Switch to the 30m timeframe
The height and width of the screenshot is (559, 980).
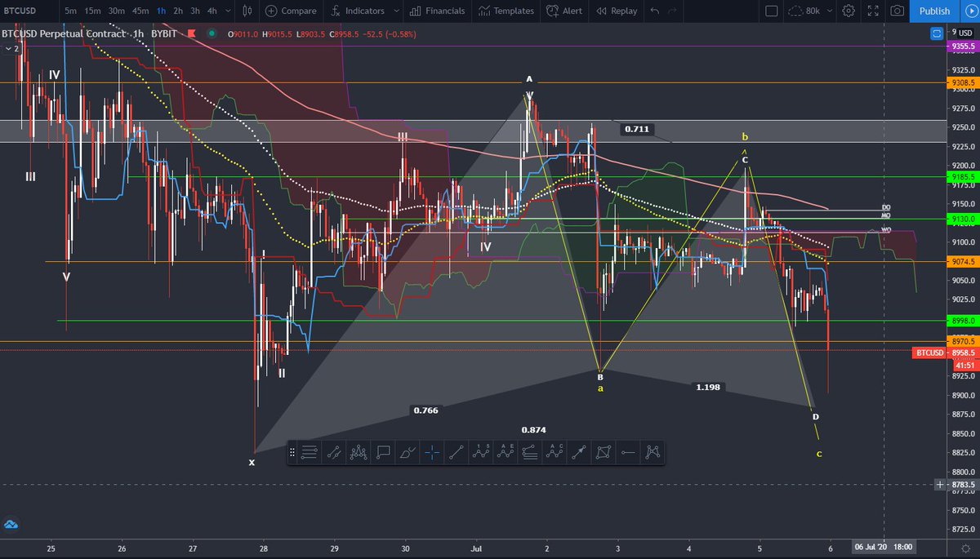coord(117,11)
